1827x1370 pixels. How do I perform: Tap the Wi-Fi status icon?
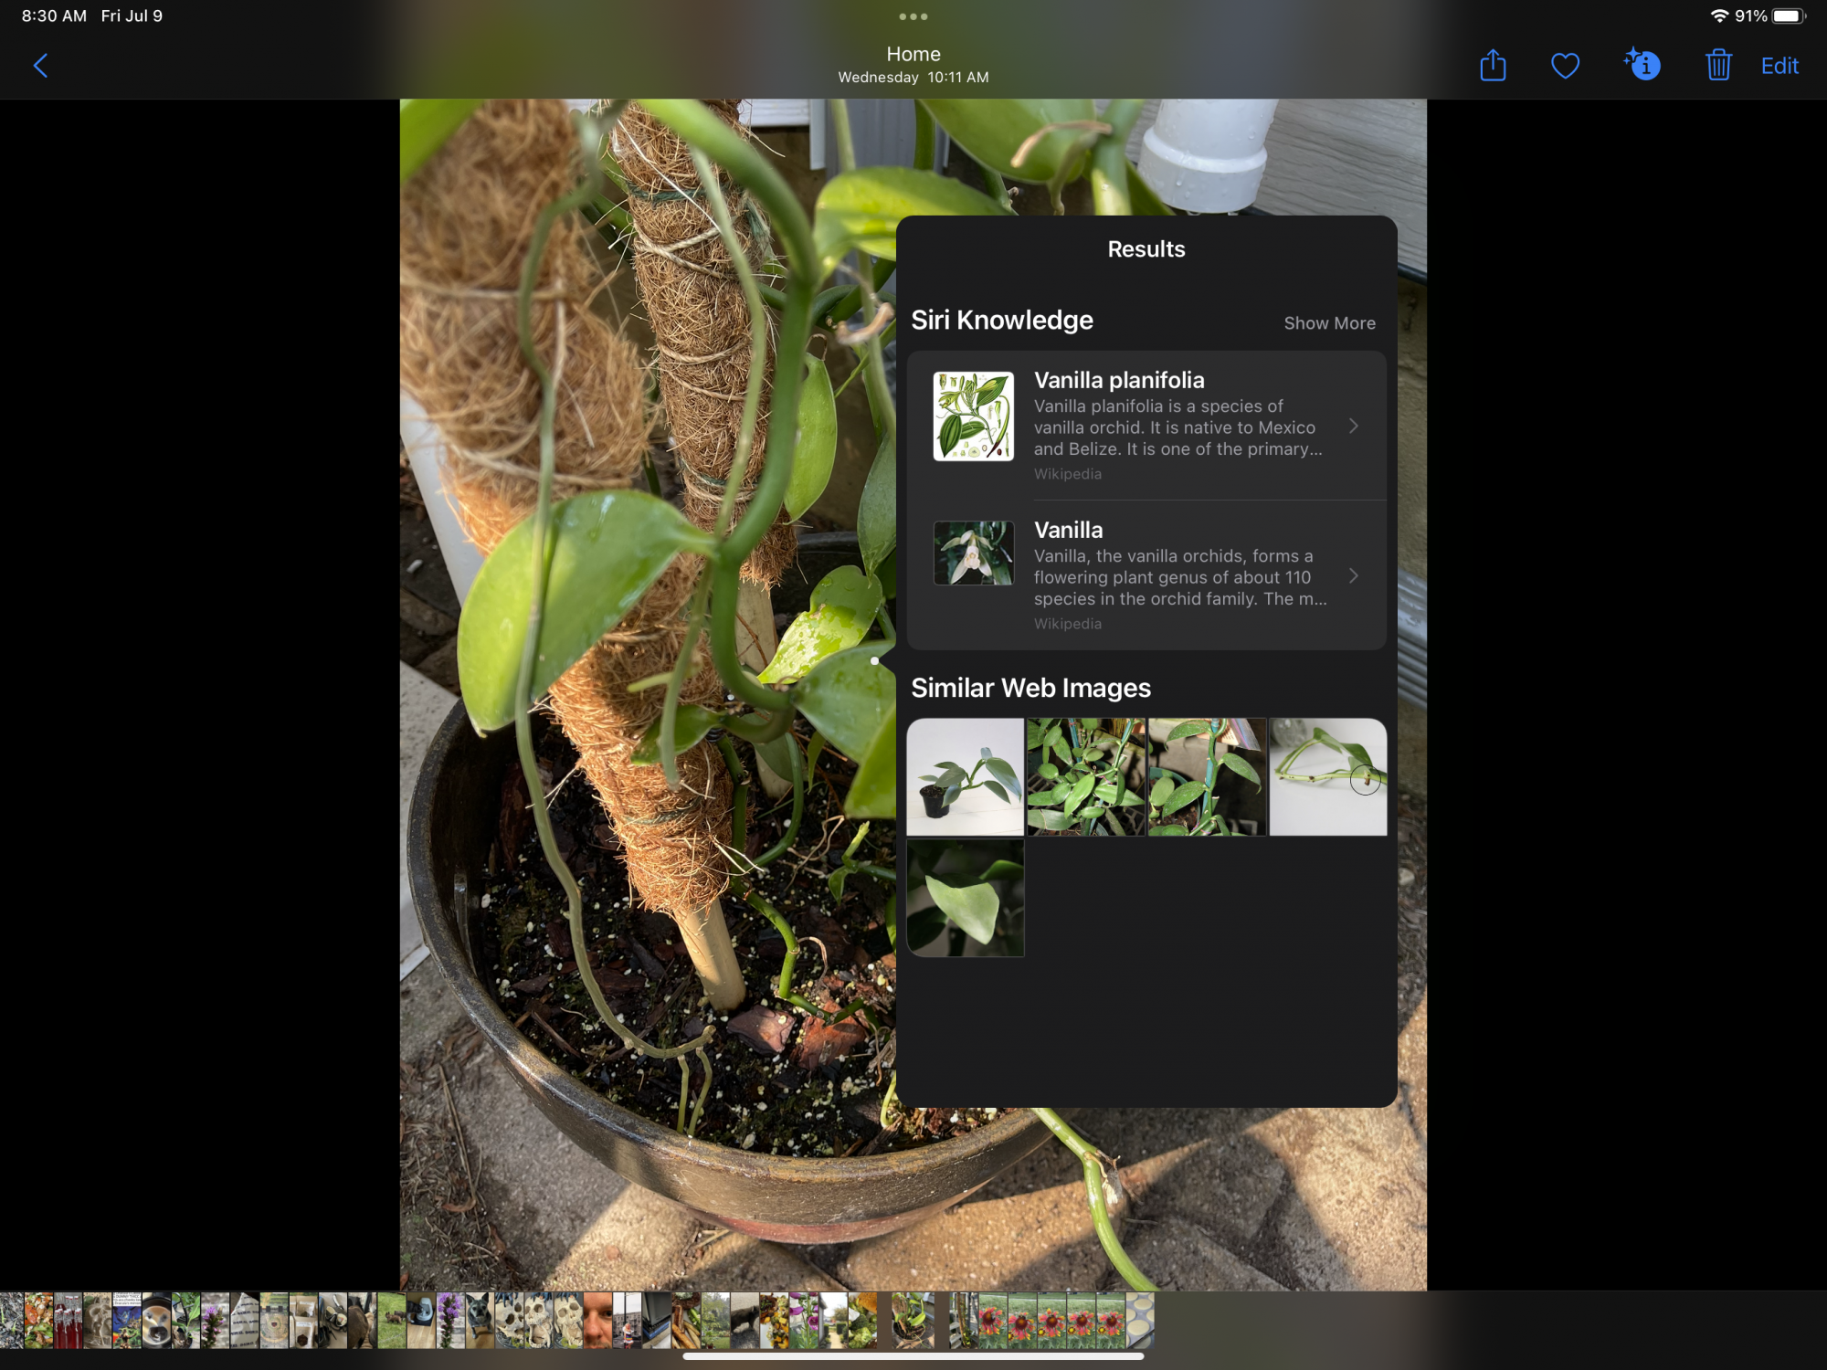1719,16
